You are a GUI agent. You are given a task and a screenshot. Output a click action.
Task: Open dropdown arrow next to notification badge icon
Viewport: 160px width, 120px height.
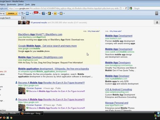pos(40,14)
